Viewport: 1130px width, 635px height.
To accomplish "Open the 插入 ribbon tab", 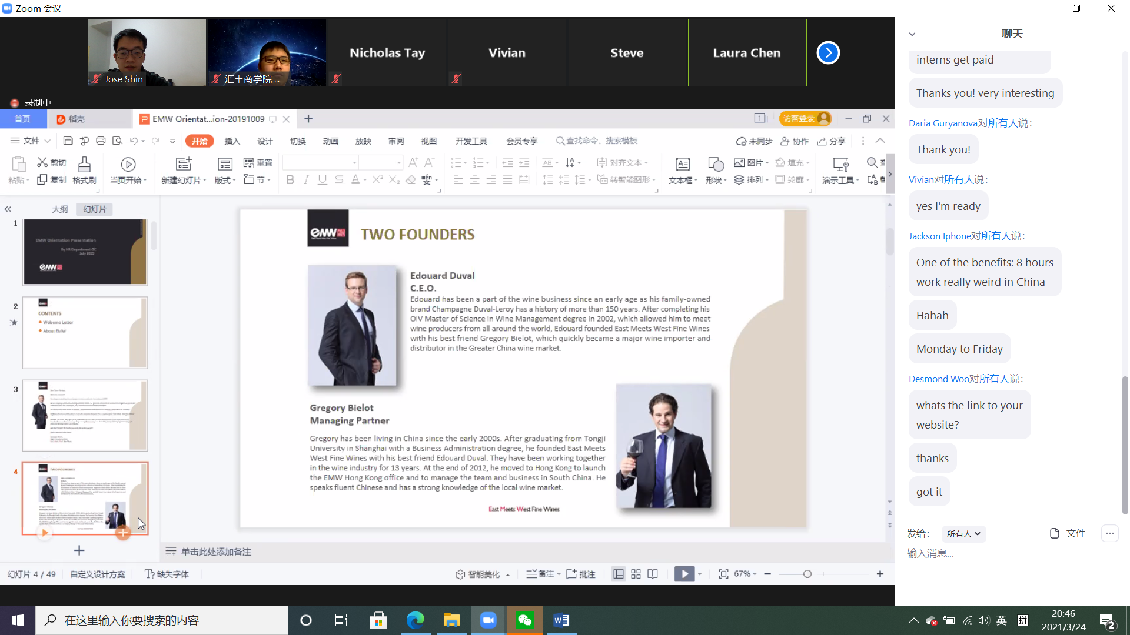I will (232, 141).
